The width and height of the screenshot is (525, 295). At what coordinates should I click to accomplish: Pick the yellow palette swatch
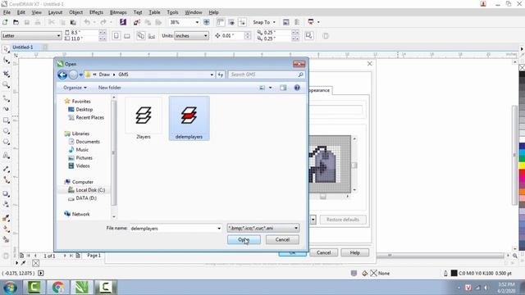(522, 165)
